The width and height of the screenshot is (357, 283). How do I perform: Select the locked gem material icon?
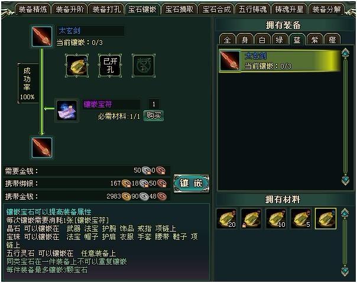click(x=251, y=219)
